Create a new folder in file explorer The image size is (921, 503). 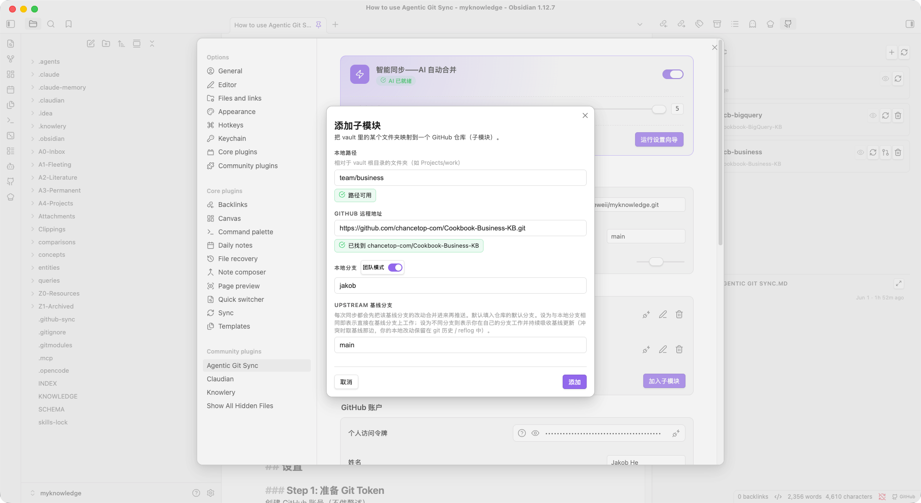point(106,44)
